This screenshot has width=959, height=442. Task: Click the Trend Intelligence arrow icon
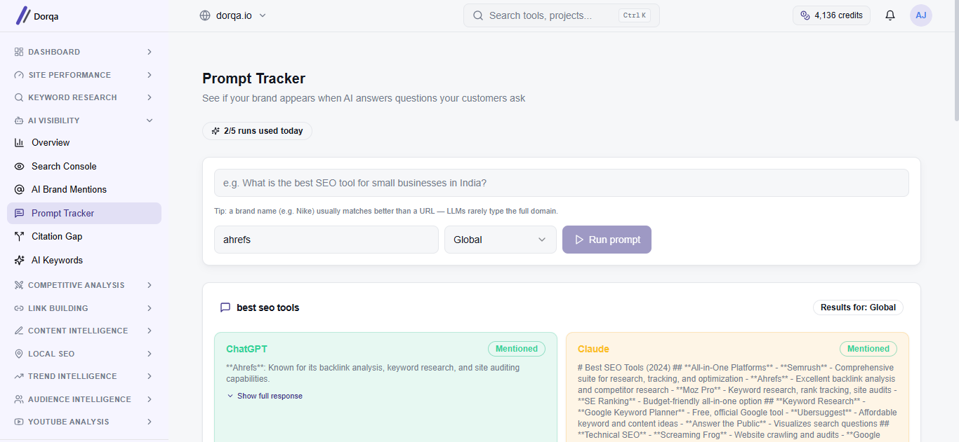[x=19, y=376]
